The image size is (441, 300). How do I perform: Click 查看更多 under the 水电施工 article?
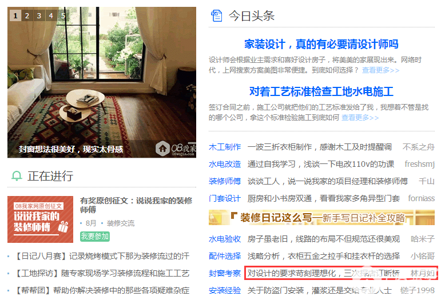coord(360,118)
